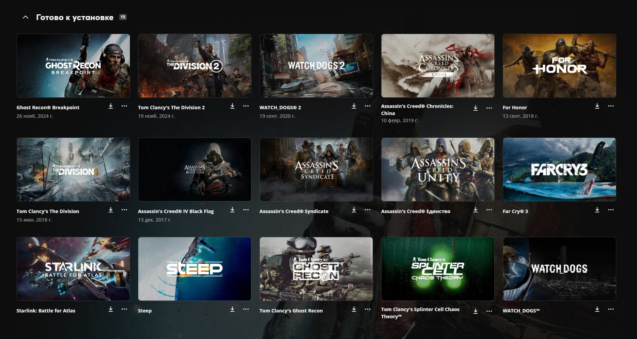This screenshot has height=339, width=637.
Task: Open the Assassin's Creed Syndicate cover art
Action: point(316,169)
